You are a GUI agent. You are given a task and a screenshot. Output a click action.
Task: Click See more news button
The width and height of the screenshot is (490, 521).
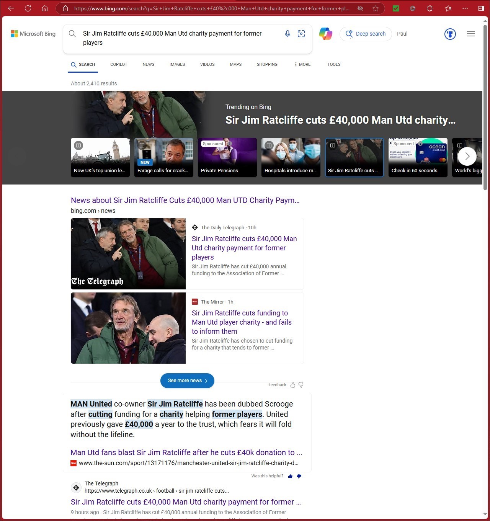(x=187, y=381)
